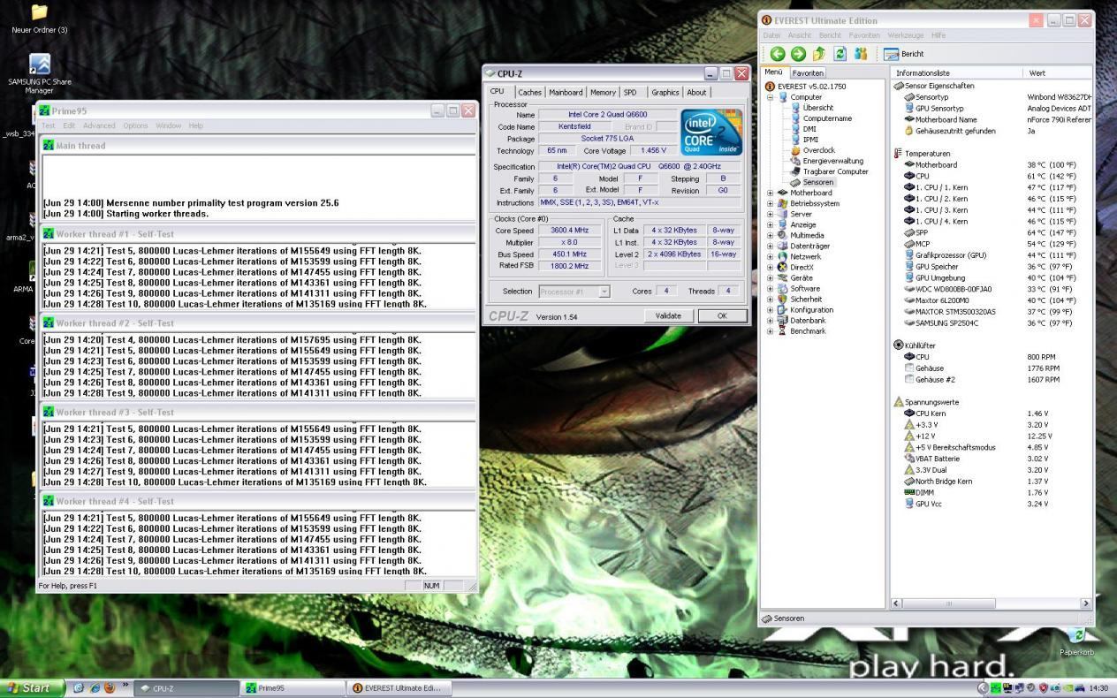Select the CPU temperature row 61 °C
The image size is (1117, 698).
point(992,176)
